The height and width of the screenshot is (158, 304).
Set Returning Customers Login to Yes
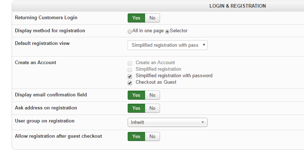click(x=136, y=18)
